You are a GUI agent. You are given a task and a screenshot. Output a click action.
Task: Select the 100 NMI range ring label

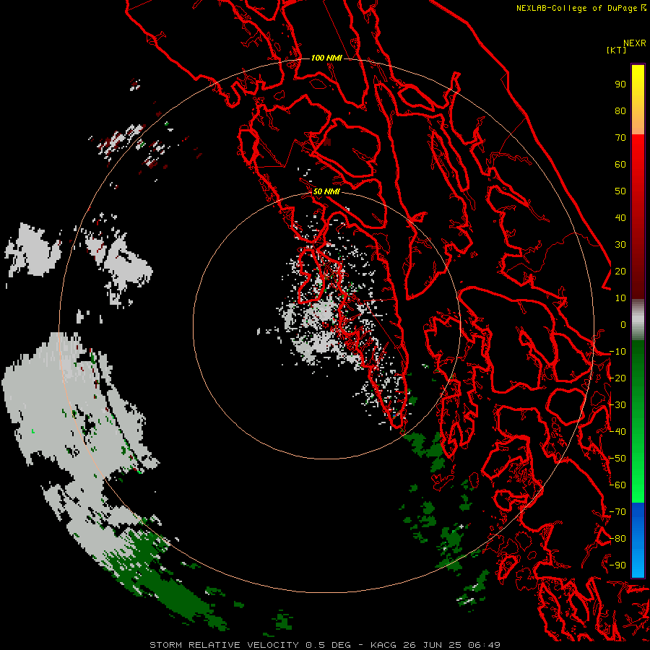326,58
